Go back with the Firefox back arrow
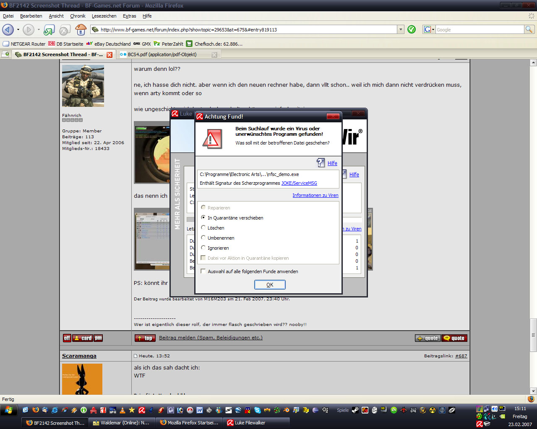The image size is (537, 429). (x=8, y=30)
